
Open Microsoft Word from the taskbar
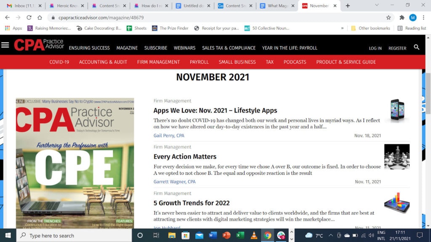click(x=213, y=235)
